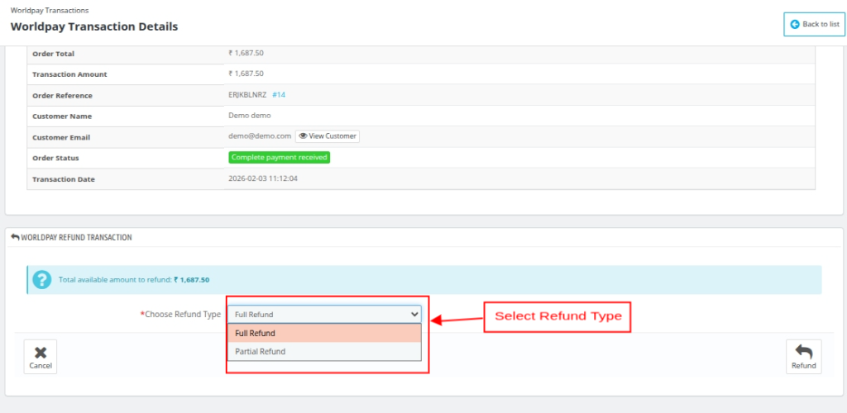Click the Choose Refund Type select box
This screenshot has height=413, width=847.
[324, 315]
